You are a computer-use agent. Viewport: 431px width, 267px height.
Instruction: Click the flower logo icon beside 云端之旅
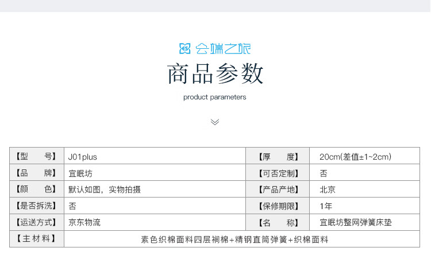184,49
